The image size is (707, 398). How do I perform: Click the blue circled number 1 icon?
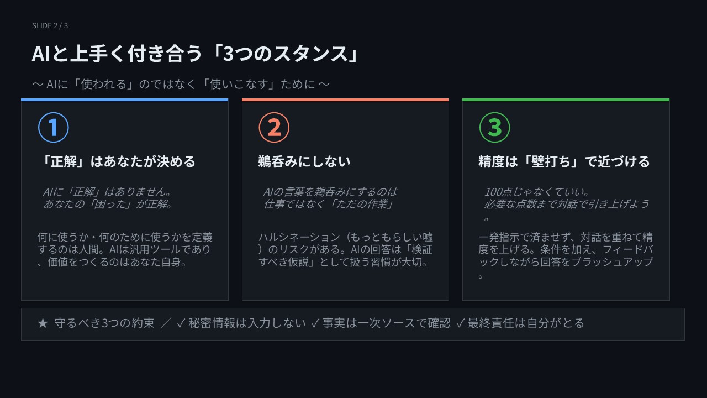pos(53,127)
